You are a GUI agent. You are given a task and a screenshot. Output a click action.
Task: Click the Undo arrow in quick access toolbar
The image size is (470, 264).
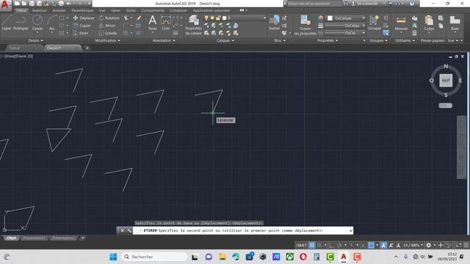68,4
